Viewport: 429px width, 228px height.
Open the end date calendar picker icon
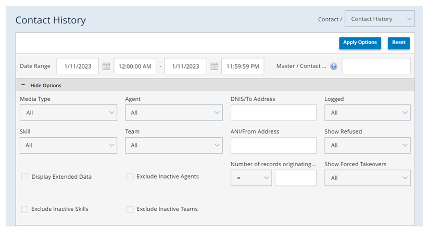214,66
